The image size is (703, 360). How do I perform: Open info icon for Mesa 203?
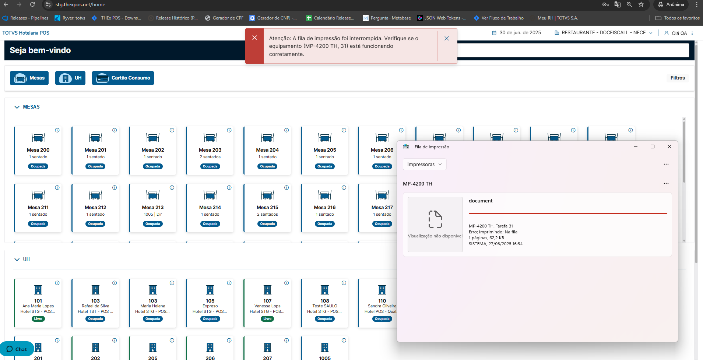coord(229,130)
